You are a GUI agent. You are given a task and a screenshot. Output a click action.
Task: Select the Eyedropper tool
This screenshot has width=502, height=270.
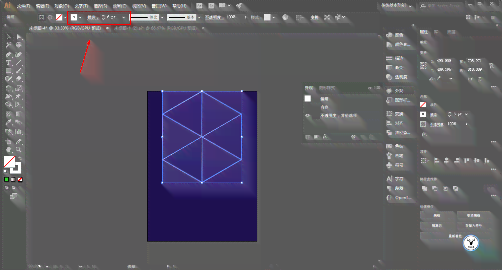pyautogui.click(x=9, y=123)
